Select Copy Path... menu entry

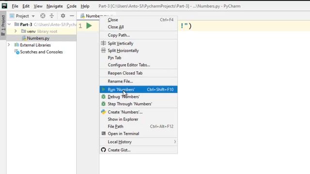click(x=139, y=35)
